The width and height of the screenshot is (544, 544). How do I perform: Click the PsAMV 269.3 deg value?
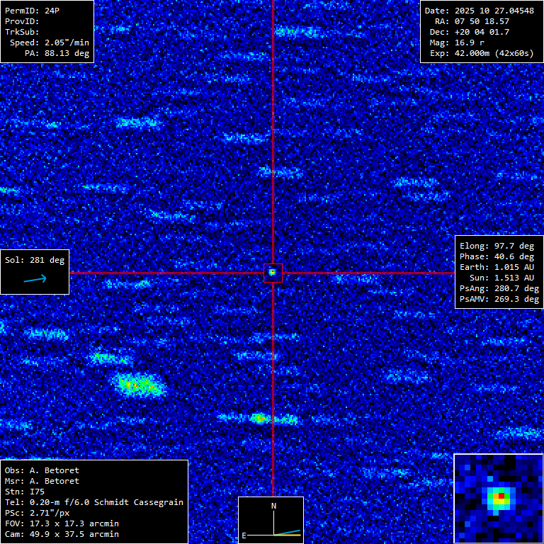[x=499, y=299]
